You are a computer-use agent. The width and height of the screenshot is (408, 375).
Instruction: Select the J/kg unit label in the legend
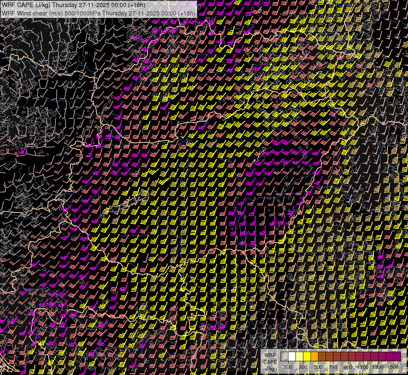[x=270, y=368]
